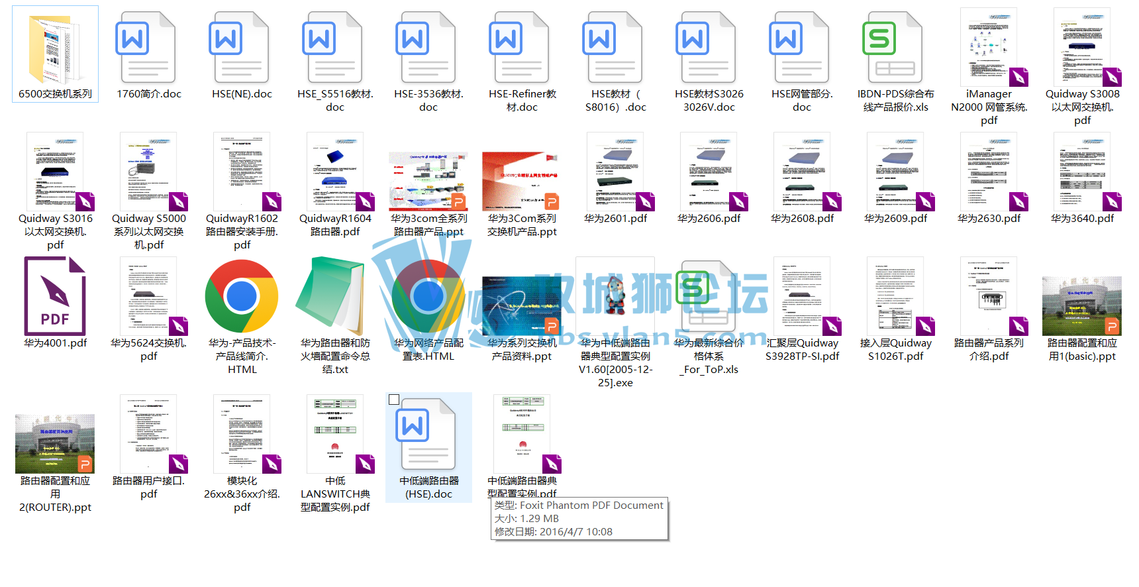Click the file name 华为4001.pdf
The image size is (1139, 587).
tap(55, 343)
